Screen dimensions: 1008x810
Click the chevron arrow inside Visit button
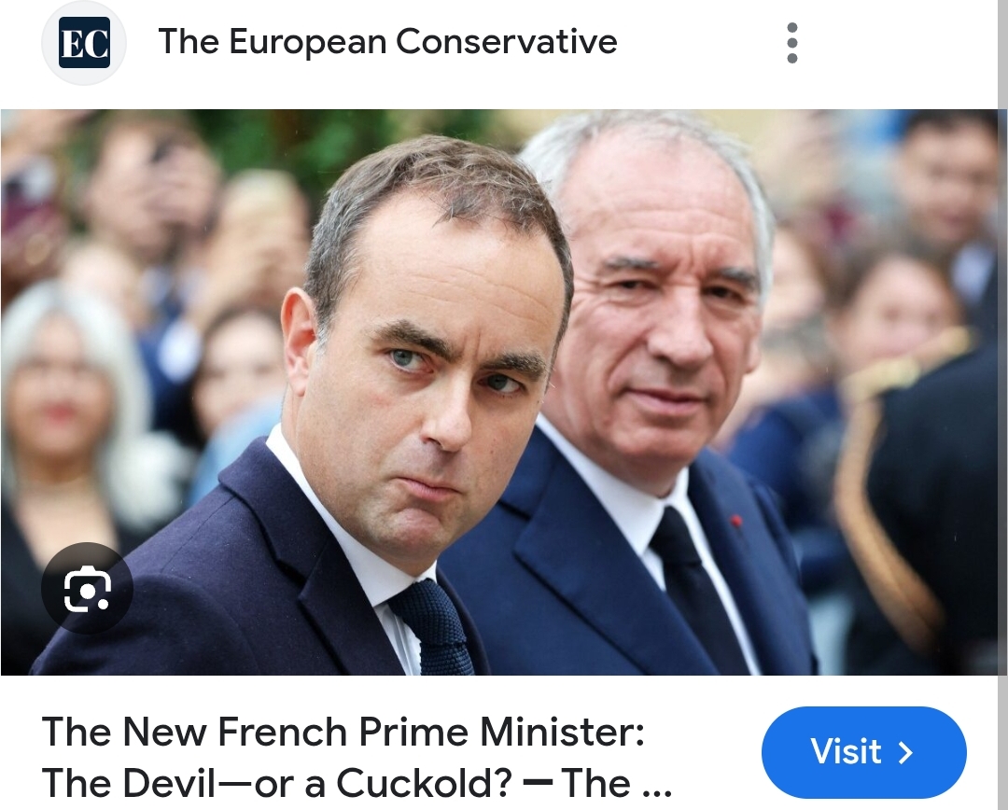[905, 752]
